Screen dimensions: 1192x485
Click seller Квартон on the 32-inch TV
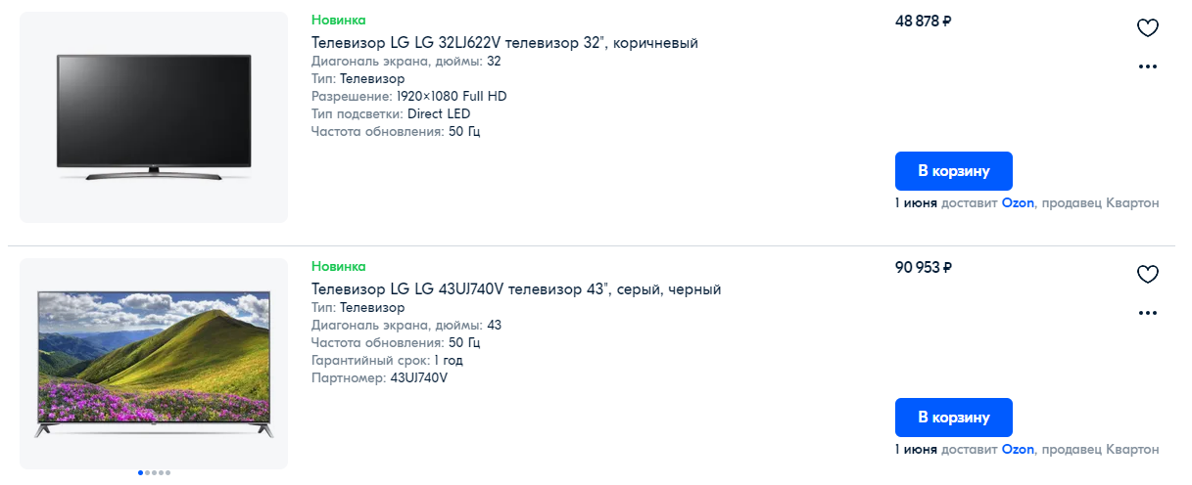click(x=1128, y=203)
